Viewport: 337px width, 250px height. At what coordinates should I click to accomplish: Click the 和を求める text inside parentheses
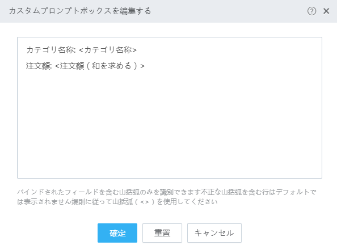click(x=111, y=66)
